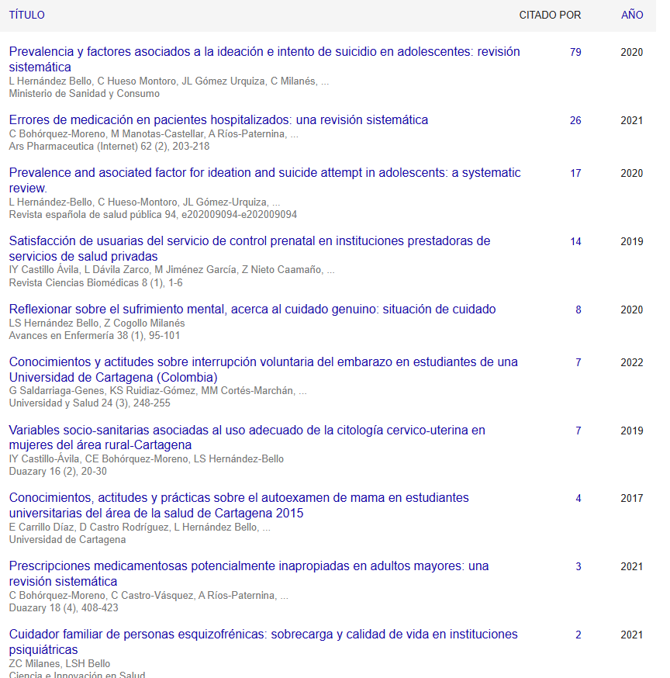The image size is (670, 678).
Task: View the 17 citations of English suicide review
Action: tap(575, 174)
